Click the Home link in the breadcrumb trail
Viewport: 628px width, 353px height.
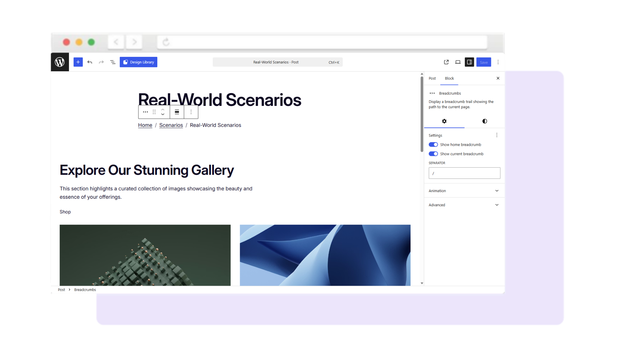(x=145, y=125)
